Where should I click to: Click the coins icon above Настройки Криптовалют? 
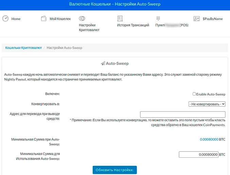[82, 19]
